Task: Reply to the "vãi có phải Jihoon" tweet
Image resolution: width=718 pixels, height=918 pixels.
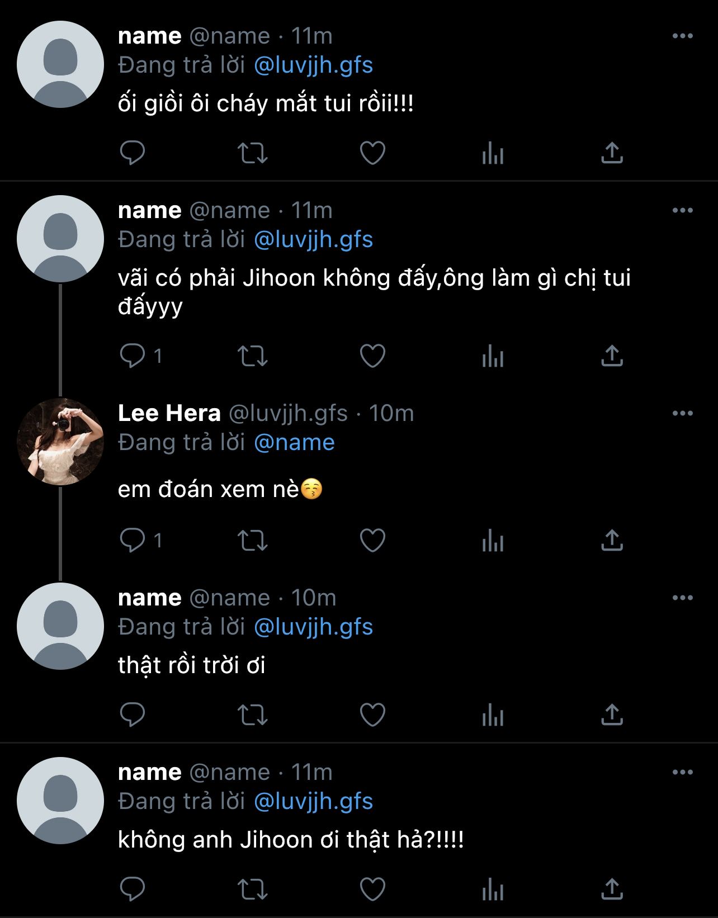Action: click(133, 356)
